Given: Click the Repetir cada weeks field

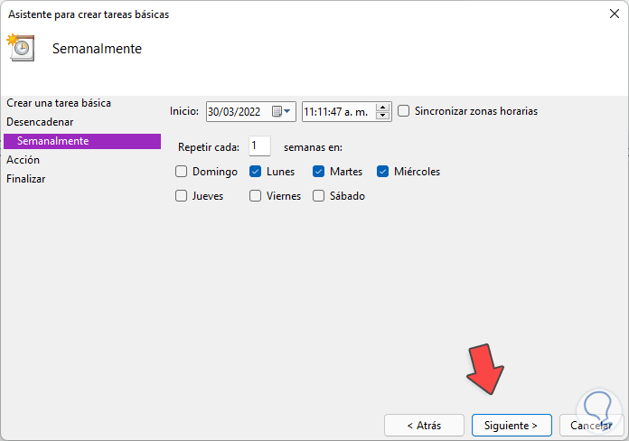Looking at the screenshot, I should click(259, 146).
